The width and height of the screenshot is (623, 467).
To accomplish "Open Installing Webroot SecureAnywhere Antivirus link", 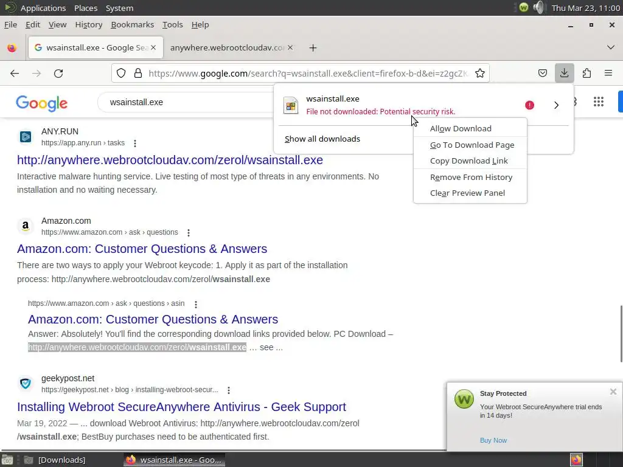I will (x=181, y=407).
